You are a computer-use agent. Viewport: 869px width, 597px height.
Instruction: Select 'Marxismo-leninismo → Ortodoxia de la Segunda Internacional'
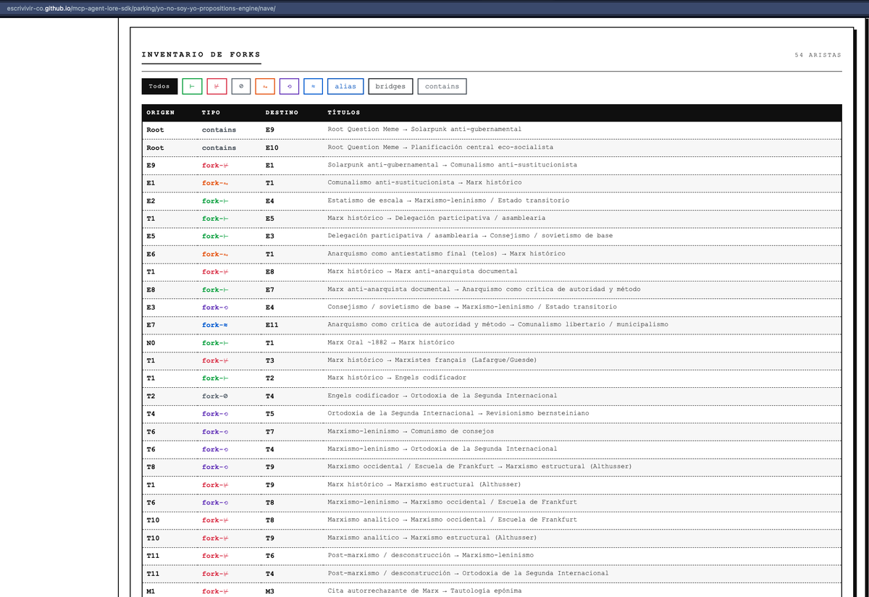(x=442, y=449)
